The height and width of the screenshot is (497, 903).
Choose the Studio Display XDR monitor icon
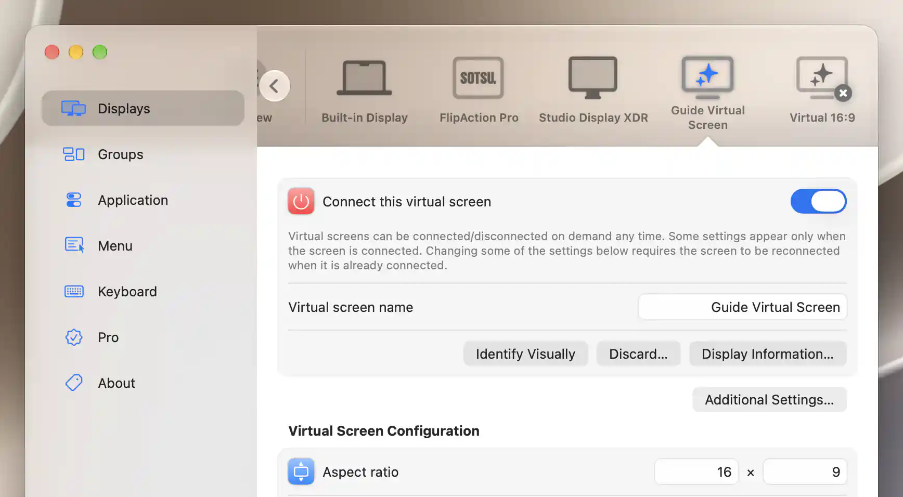[592, 77]
